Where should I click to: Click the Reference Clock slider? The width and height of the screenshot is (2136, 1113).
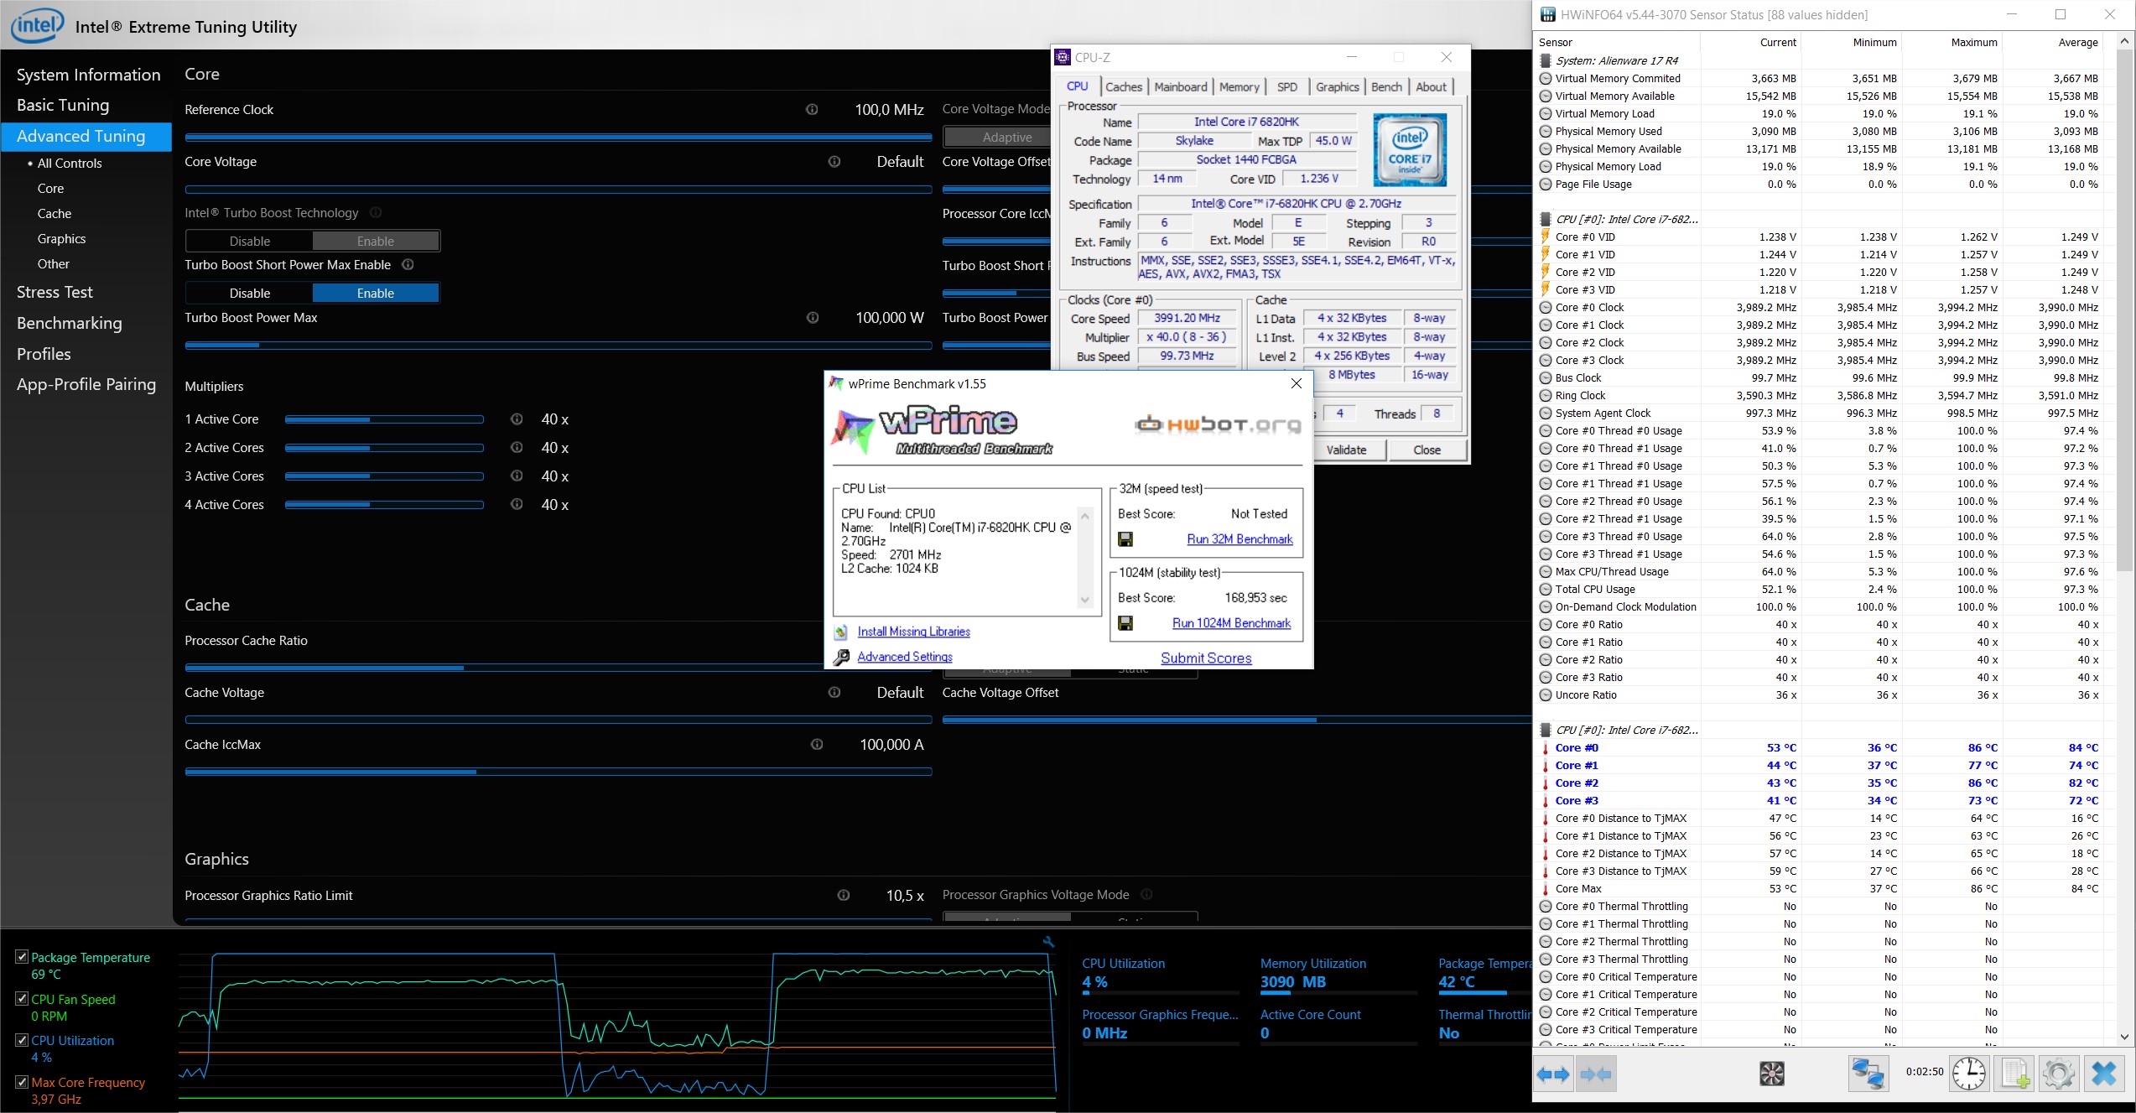tap(559, 137)
